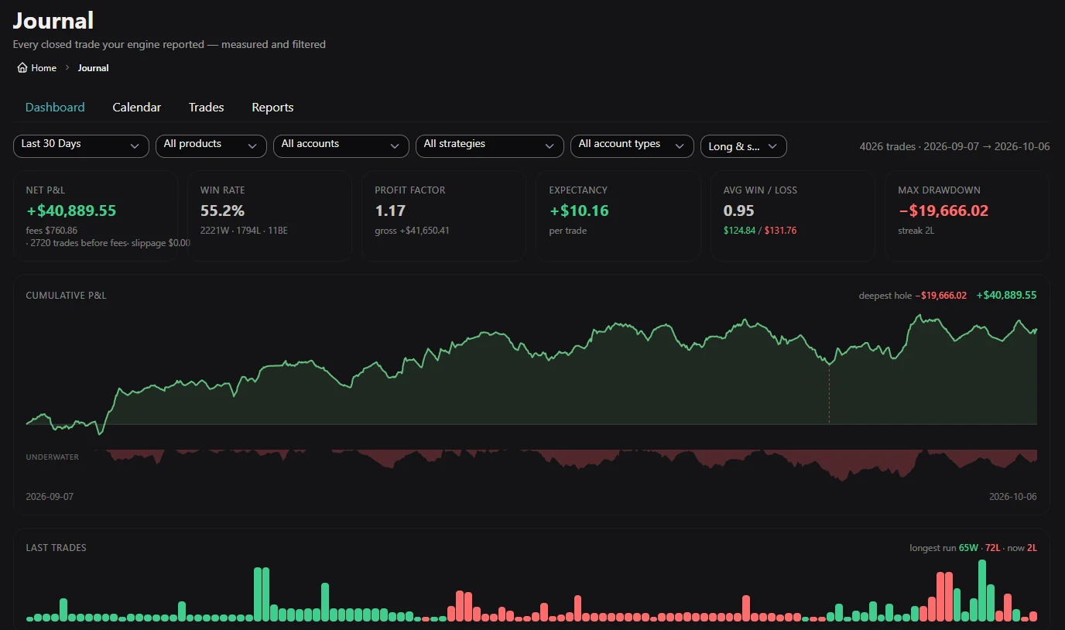Expand the Last 30 Days date dropdown
The width and height of the screenshot is (1065, 630).
(81, 146)
